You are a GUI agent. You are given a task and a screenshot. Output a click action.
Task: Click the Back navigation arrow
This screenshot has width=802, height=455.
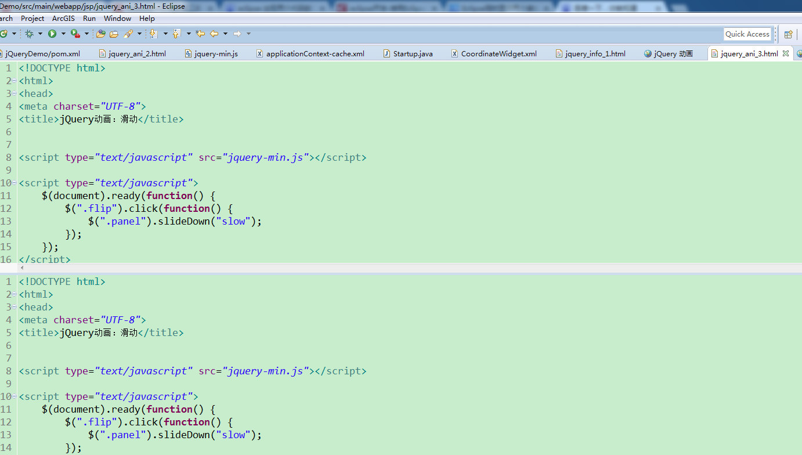coord(214,34)
